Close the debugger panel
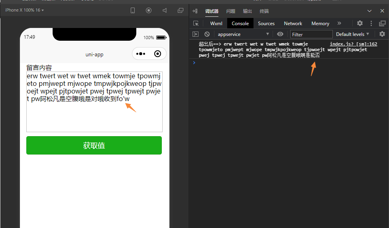 click(x=382, y=11)
